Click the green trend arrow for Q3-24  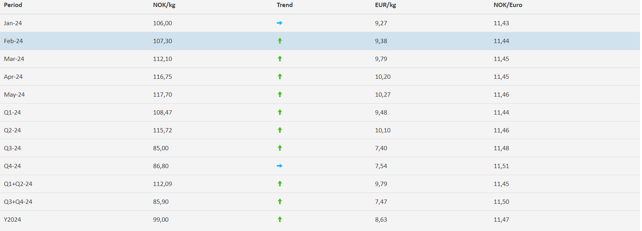pos(280,148)
